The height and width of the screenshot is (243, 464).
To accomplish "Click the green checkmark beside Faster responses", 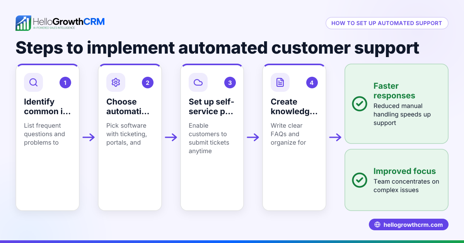I will pyautogui.click(x=360, y=104).
